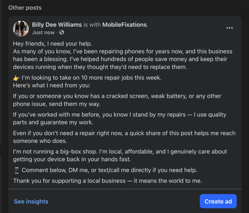
Task: Click the "I stand by my repairs" paragraph
Action: [x=119, y=118]
